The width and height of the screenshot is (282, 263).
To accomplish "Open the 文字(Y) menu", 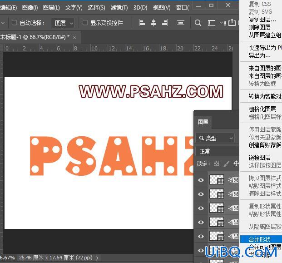I will tap(74, 8).
